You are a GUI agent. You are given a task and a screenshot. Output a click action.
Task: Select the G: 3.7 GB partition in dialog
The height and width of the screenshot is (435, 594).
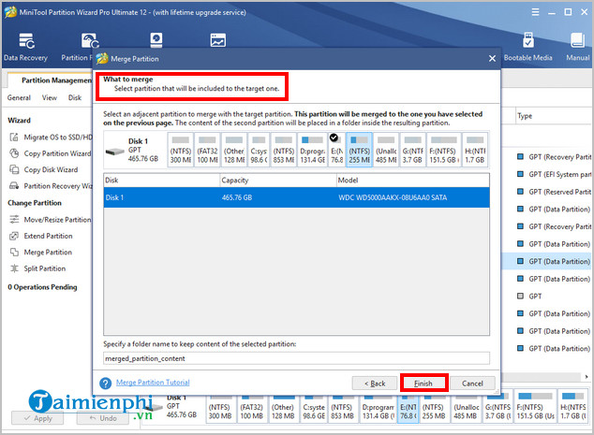point(412,151)
